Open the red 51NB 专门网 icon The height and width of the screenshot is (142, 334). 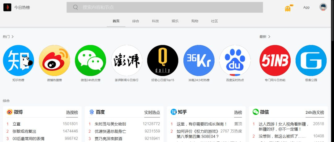(275, 61)
